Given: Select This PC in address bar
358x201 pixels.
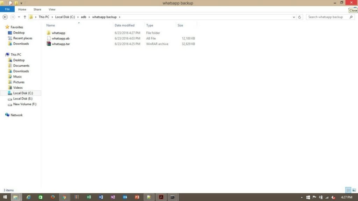Looking at the screenshot, I should pyautogui.click(x=44, y=17).
